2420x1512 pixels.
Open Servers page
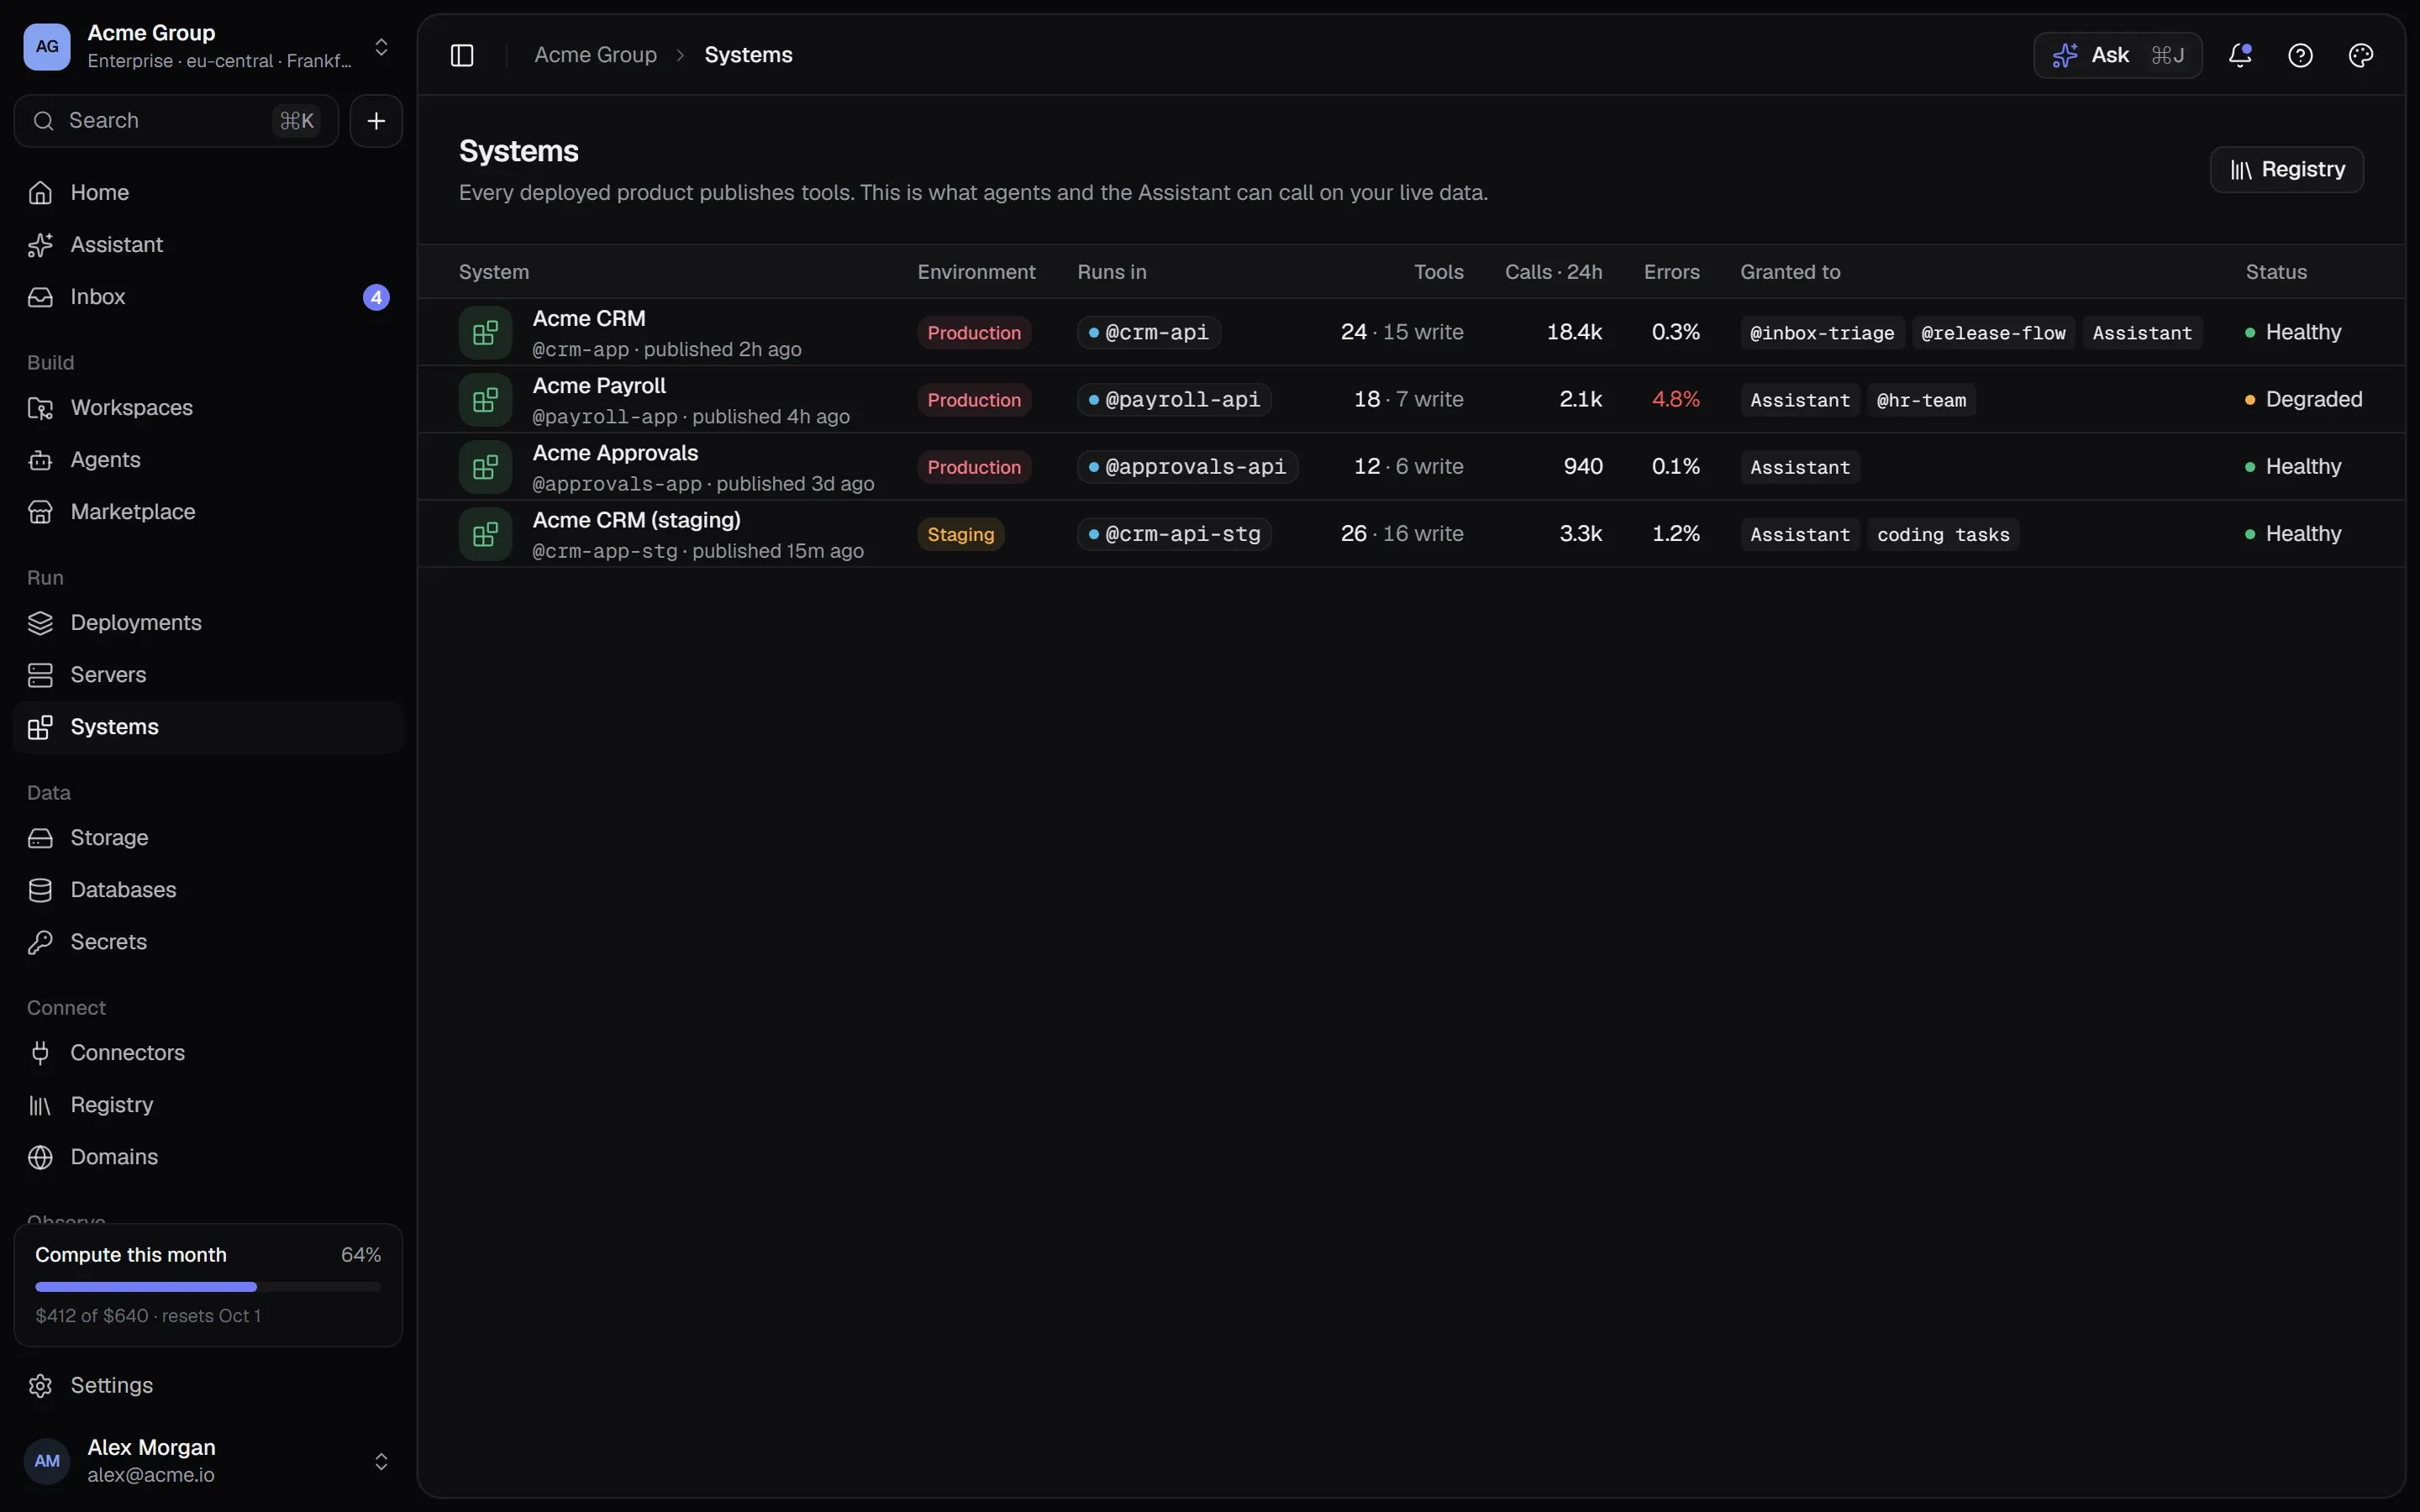[208, 675]
